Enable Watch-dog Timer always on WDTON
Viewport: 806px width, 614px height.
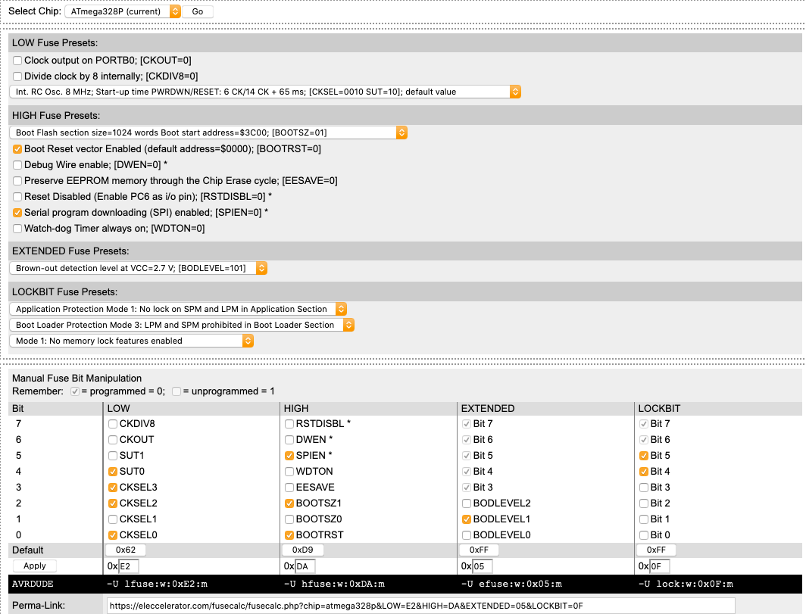pos(16,228)
